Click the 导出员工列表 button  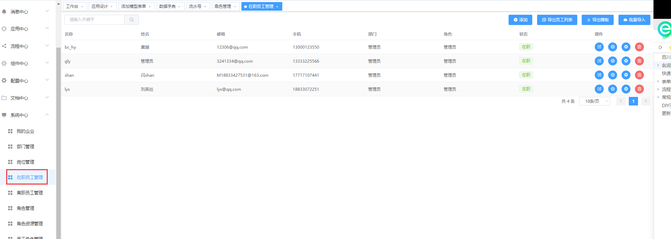coord(557,20)
